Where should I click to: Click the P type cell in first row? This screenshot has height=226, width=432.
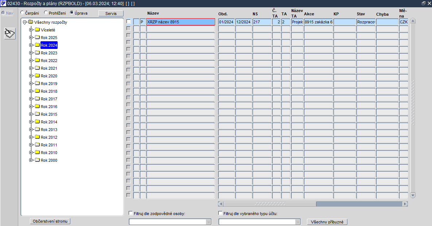tap(143, 22)
